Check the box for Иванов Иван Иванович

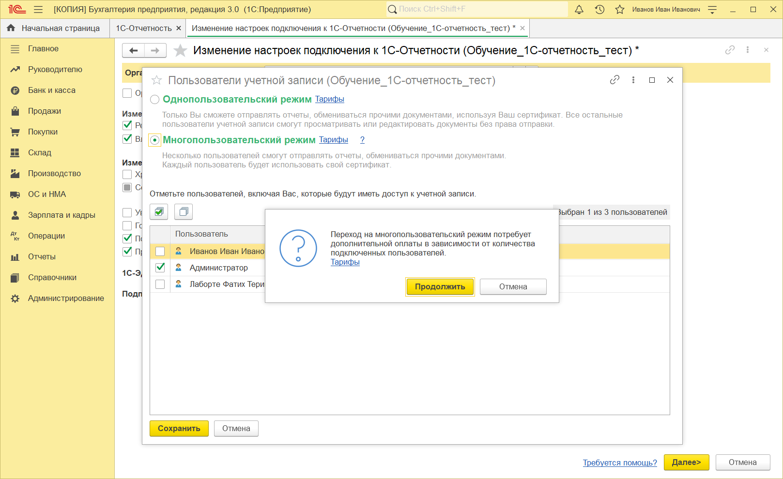point(160,251)
